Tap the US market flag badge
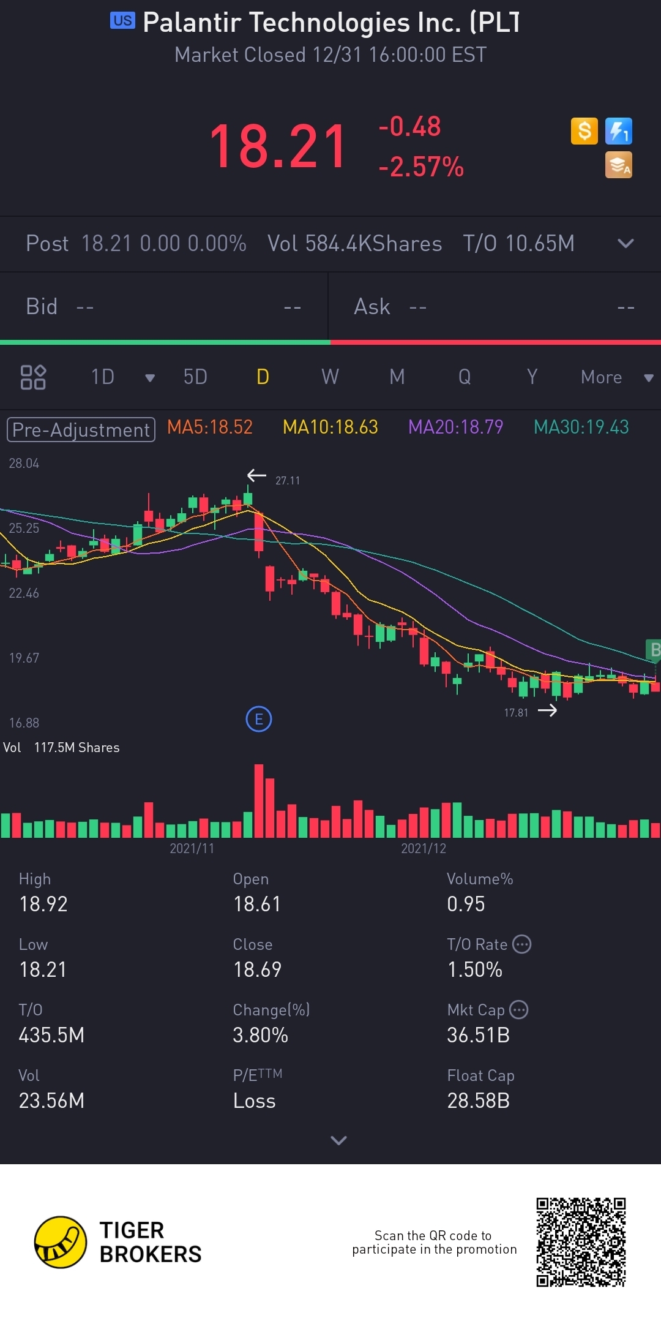Image resolution: width=661 pixels, height=1321 pixels. [x=122, y=21]
